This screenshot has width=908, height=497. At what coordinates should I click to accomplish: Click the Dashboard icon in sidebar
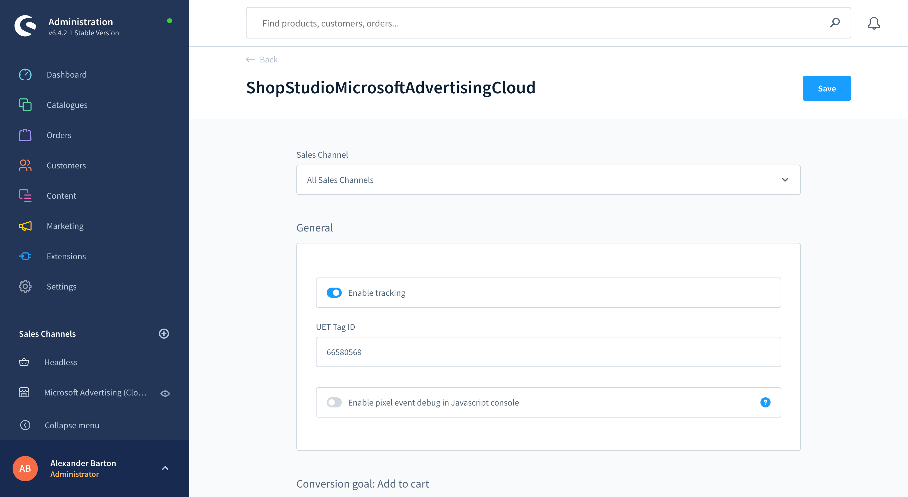pos(25,74)
